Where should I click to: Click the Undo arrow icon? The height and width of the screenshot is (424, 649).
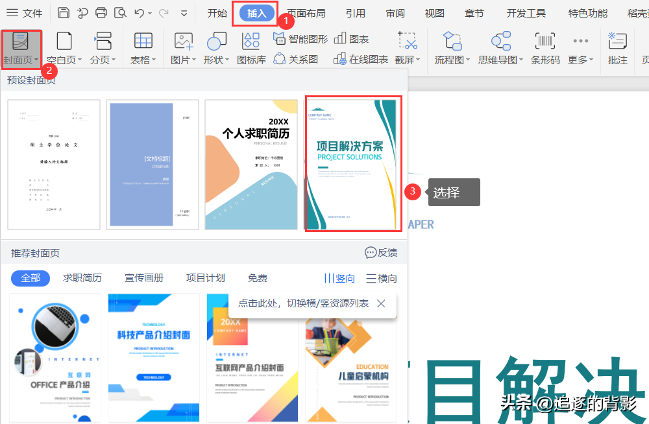tap(139, 13)
